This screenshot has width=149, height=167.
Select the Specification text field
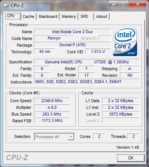coord(87,62)
